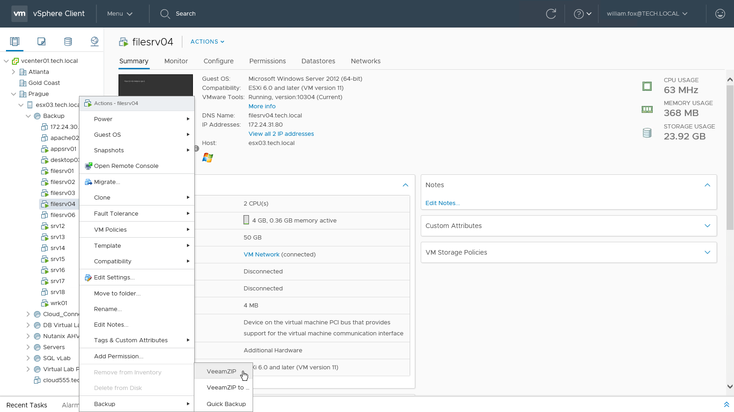Expand the Custom Attributes panel
The height and width of the screenshot is (412, 734).
(x=707, y=226)
